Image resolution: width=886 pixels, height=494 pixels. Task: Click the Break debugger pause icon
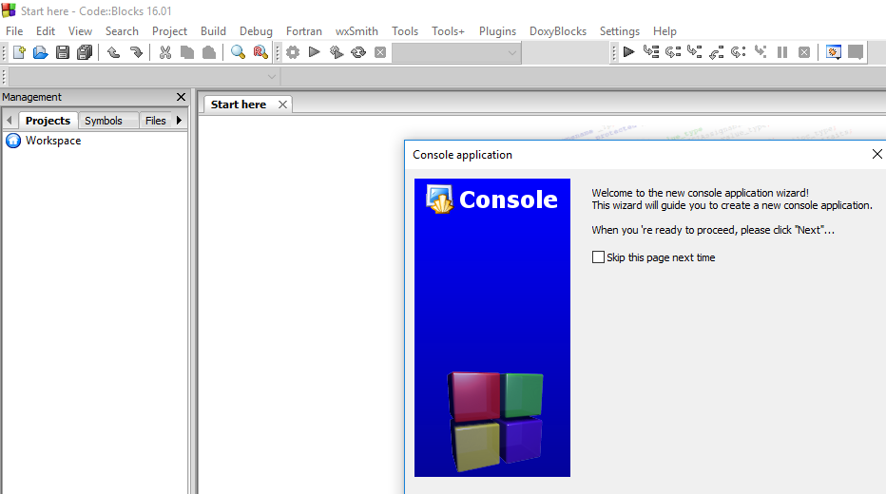coord(782,52)
